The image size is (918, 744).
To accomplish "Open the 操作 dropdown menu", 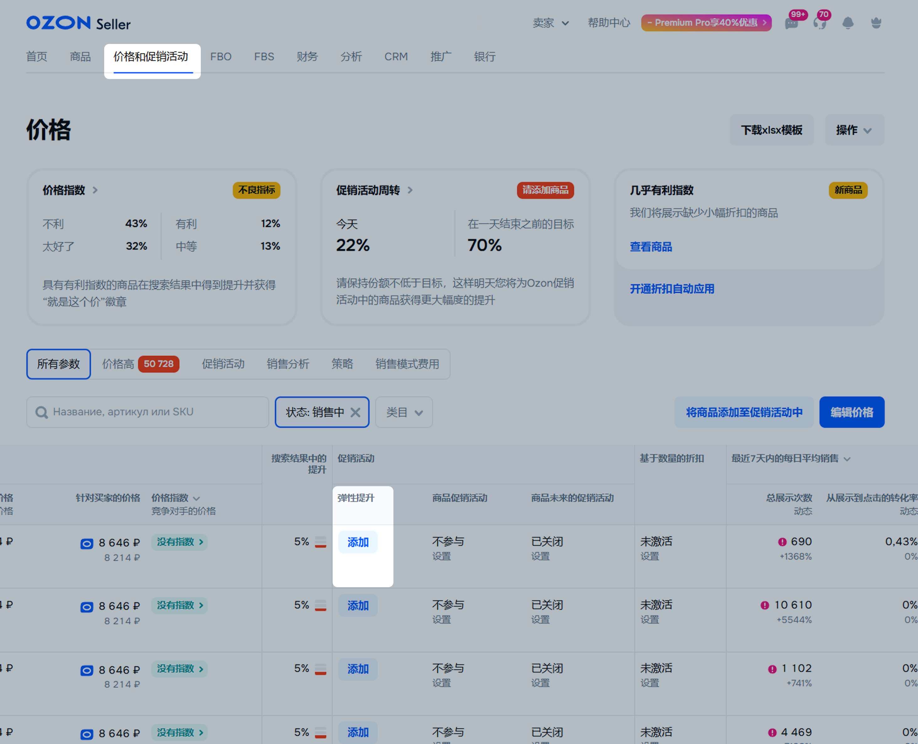I will [854, 130].
